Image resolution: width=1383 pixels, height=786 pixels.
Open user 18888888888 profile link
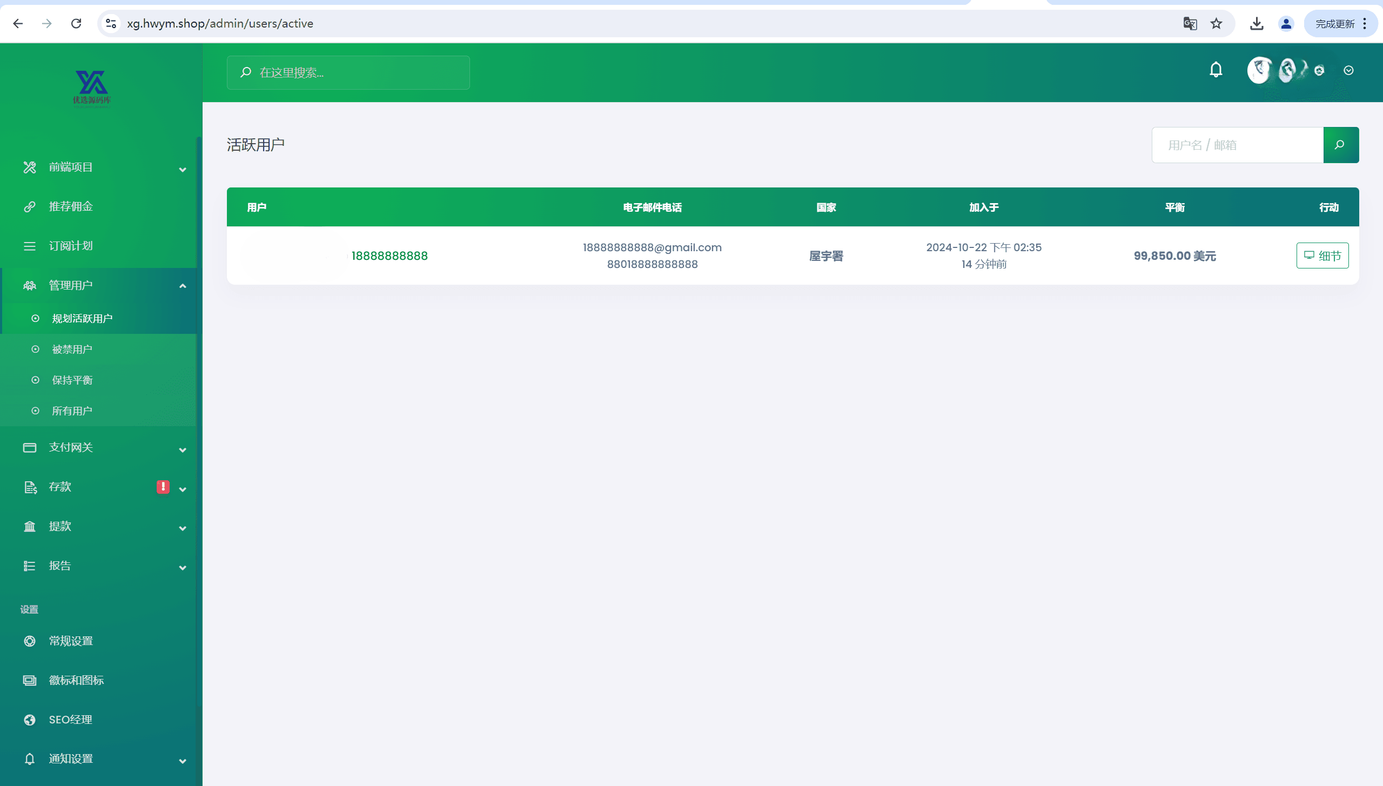(389, 256)
